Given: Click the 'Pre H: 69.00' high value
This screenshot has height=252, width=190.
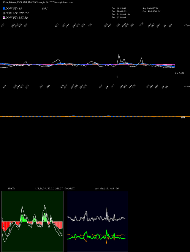Looking at the screenshot, I should pyautogui.click(x=119, y=11).
